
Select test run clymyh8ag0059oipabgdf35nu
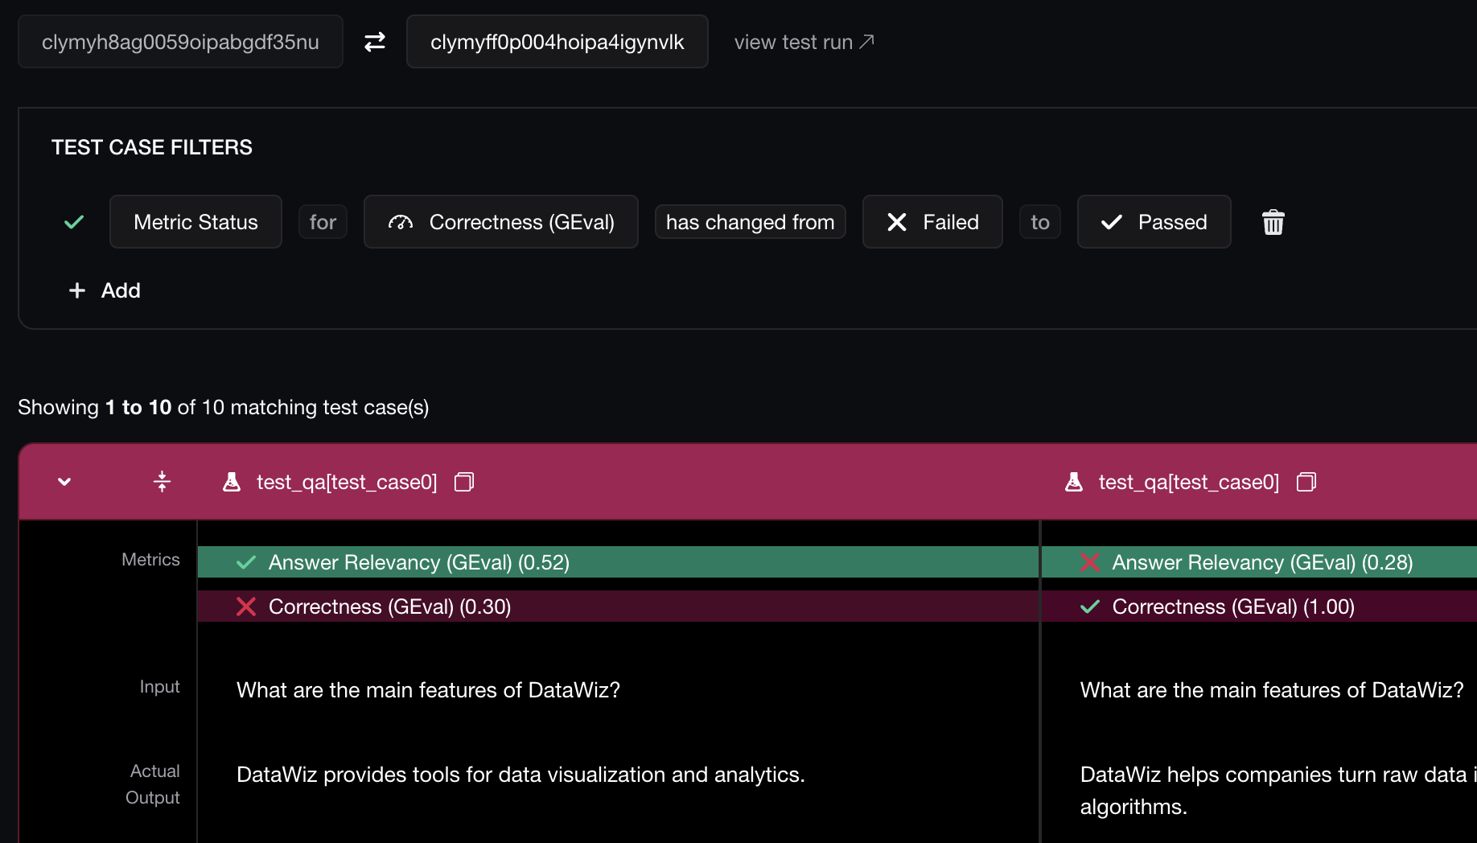[180, 42]
